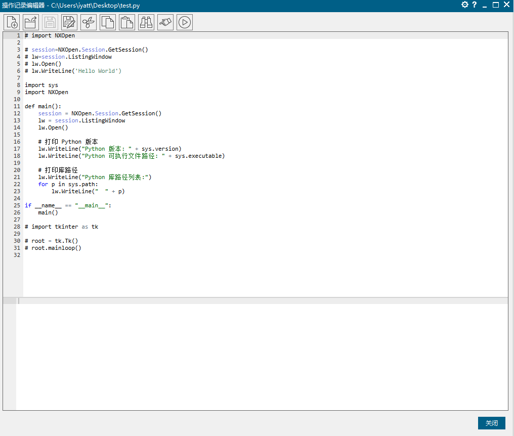Paste using the clipboard icon
514x436 pixels.
pos(127,22)
